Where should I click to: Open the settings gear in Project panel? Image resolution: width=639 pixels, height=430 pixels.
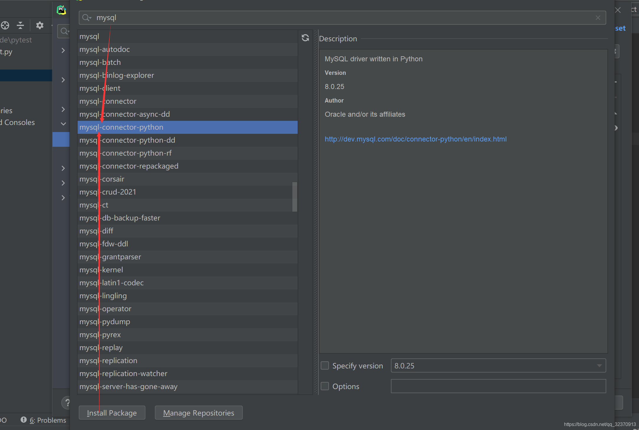pos(40,25)
